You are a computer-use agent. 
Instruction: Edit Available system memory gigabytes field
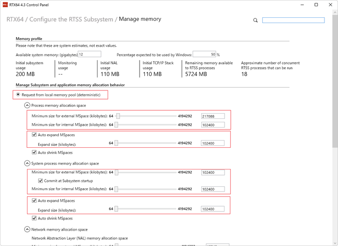[89, 54]
